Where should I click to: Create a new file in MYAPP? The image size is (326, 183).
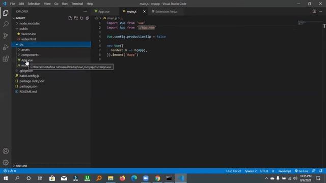[x=70, y=18]
